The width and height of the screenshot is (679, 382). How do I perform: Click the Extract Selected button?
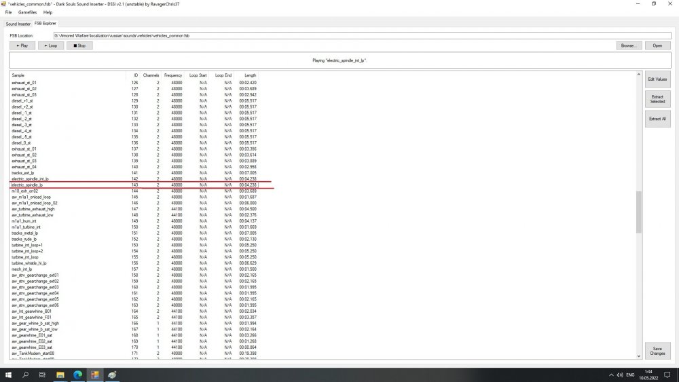(657, 99)
